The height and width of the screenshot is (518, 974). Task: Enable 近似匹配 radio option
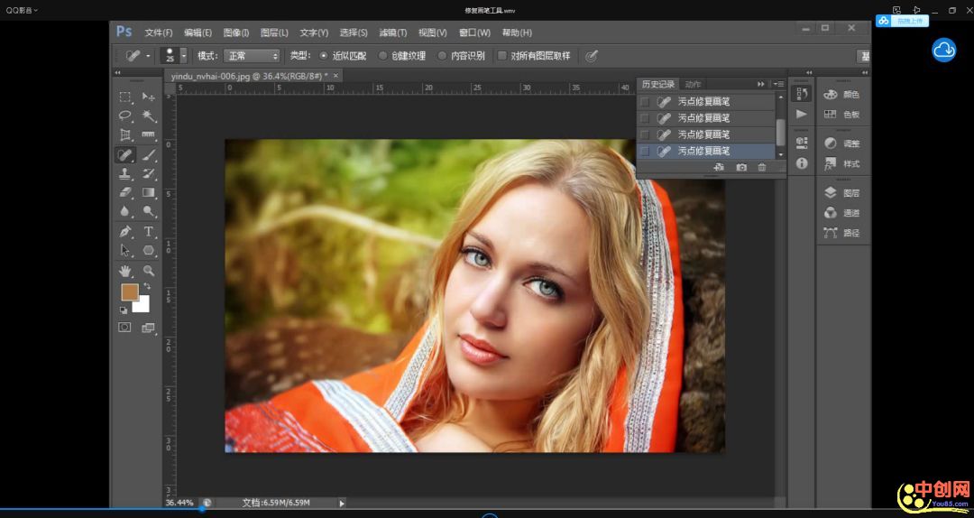(325, 56)
